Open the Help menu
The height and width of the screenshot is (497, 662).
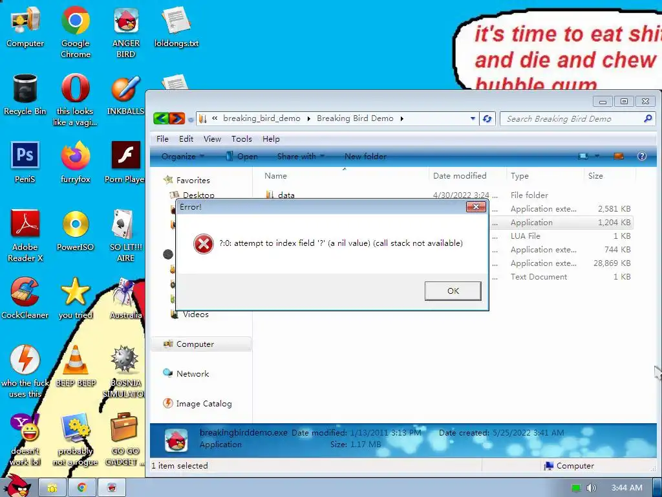[271, 139]
